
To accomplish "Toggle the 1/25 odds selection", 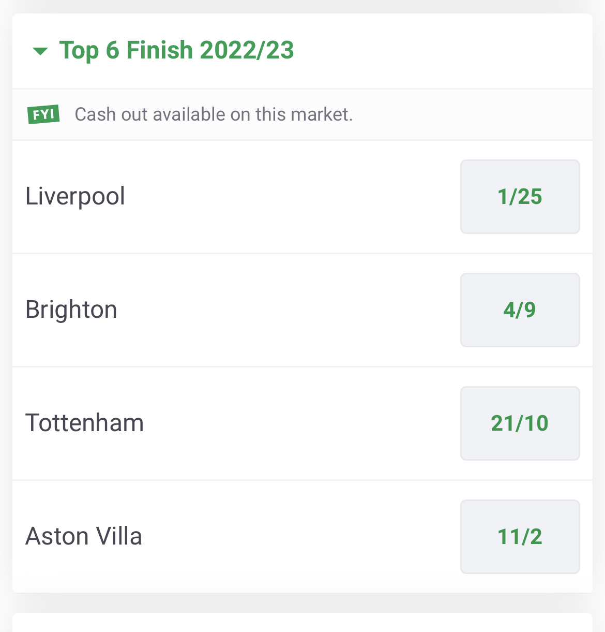I will 520,197.
